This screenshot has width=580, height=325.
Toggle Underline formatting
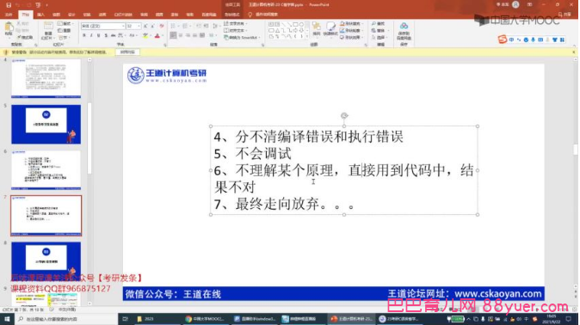point(98,35)
